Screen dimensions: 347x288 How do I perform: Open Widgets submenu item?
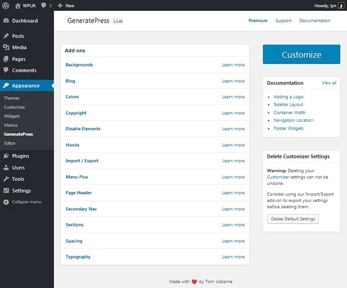click(x=12, y=116)
